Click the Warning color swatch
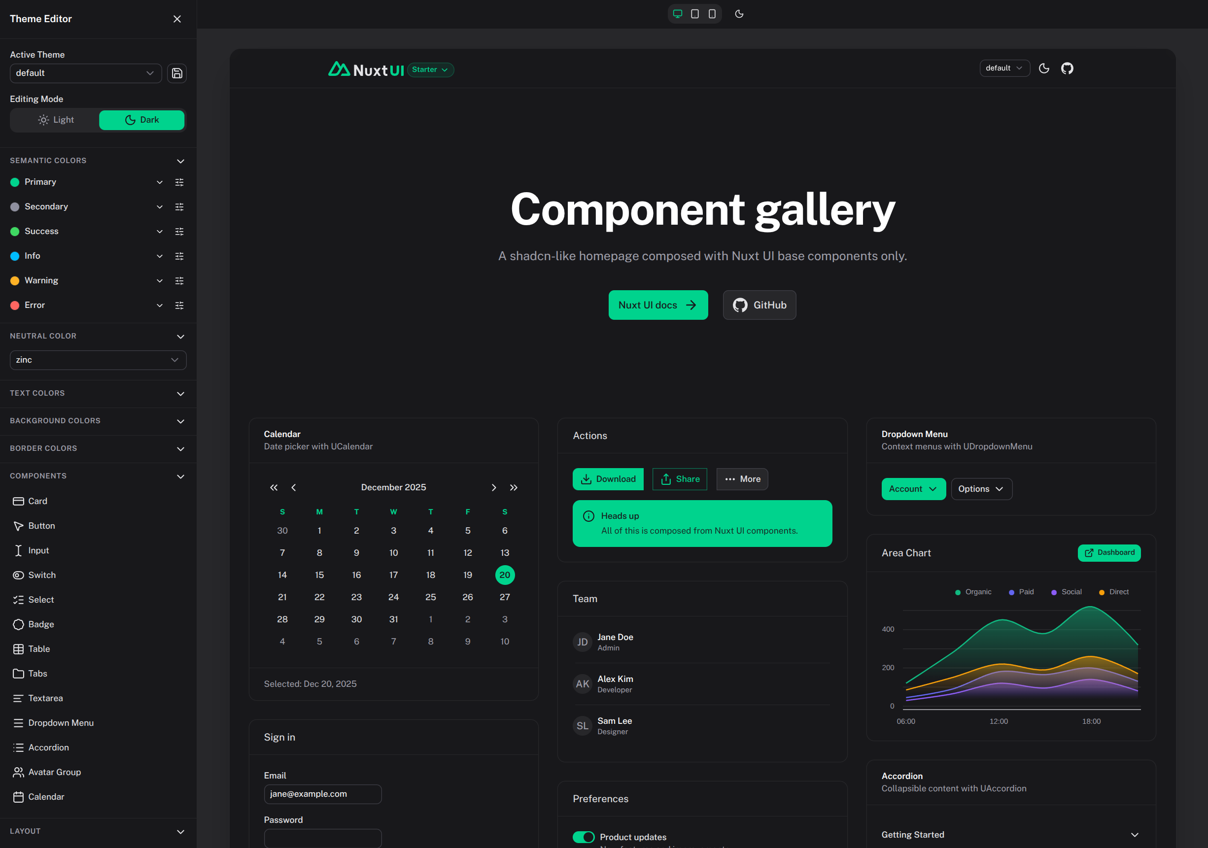The image size is (1208, 848). 15,280
